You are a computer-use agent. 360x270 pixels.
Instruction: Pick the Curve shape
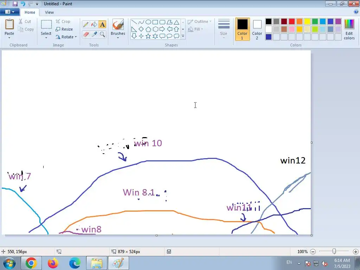click(141, 22)
